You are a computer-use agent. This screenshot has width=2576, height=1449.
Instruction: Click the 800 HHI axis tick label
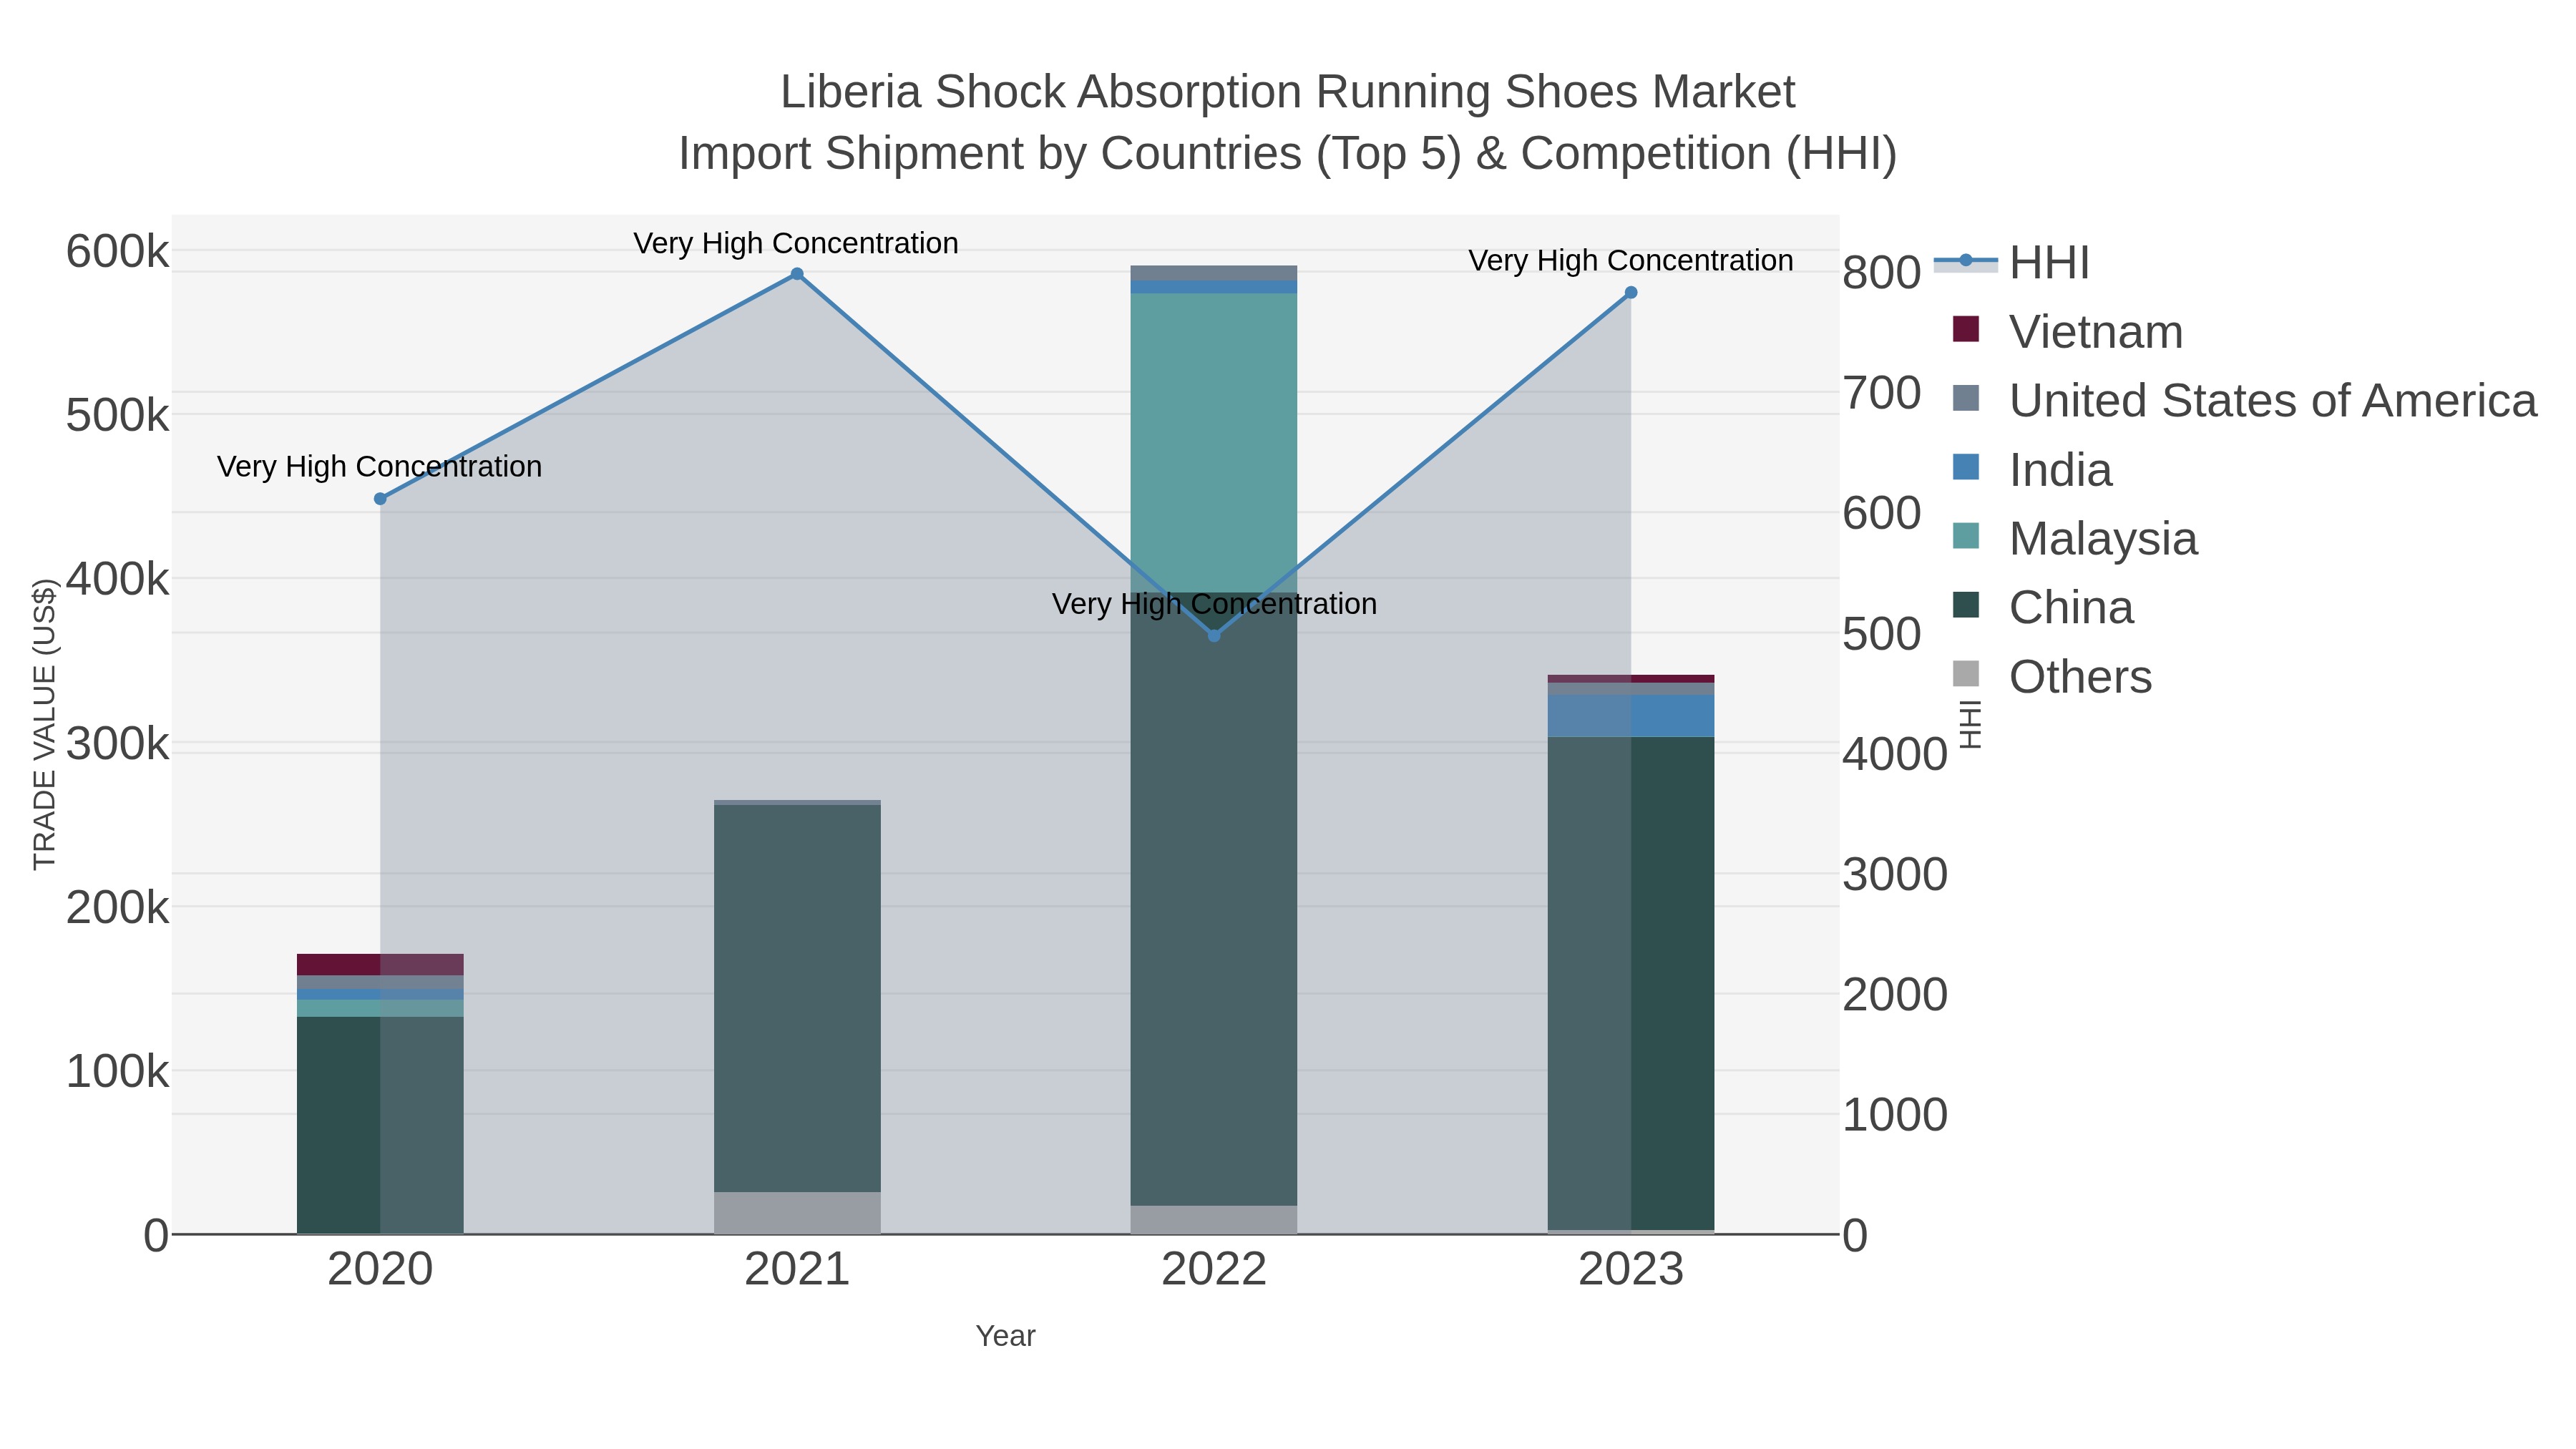click(x=1882, y=273)
